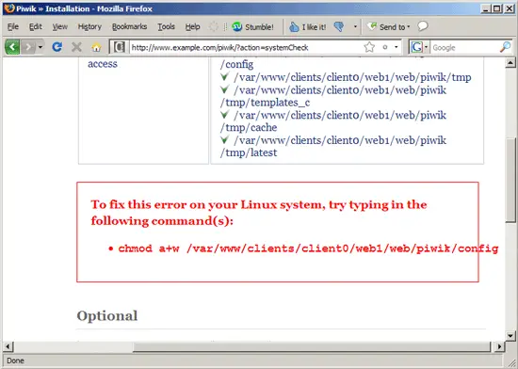Click the StumbleUpon Stumble! button
Screen dimensions: 518x369
252,26
